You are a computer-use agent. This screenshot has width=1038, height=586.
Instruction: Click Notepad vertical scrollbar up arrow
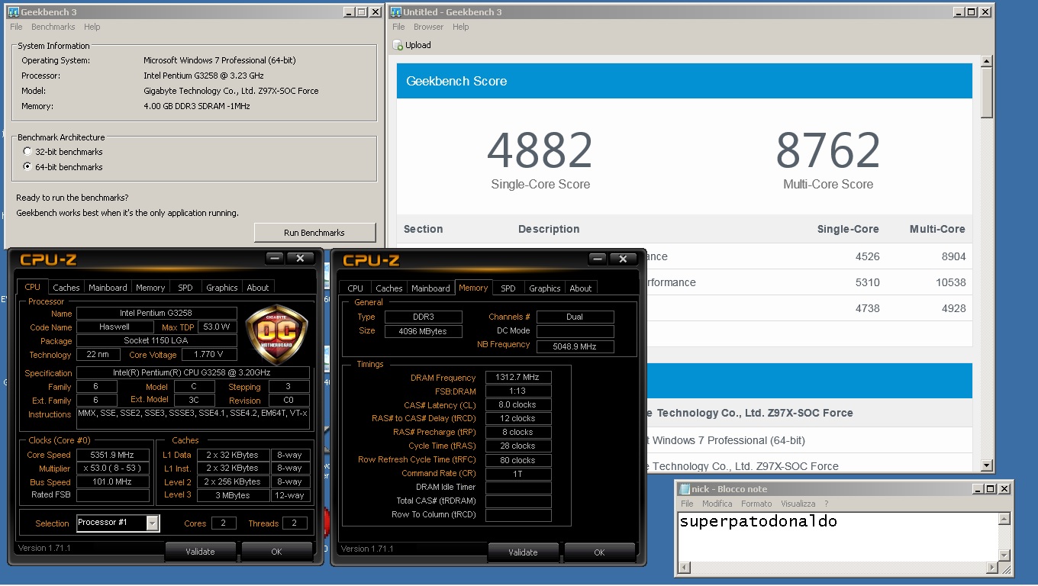[x=1004, y=519]
